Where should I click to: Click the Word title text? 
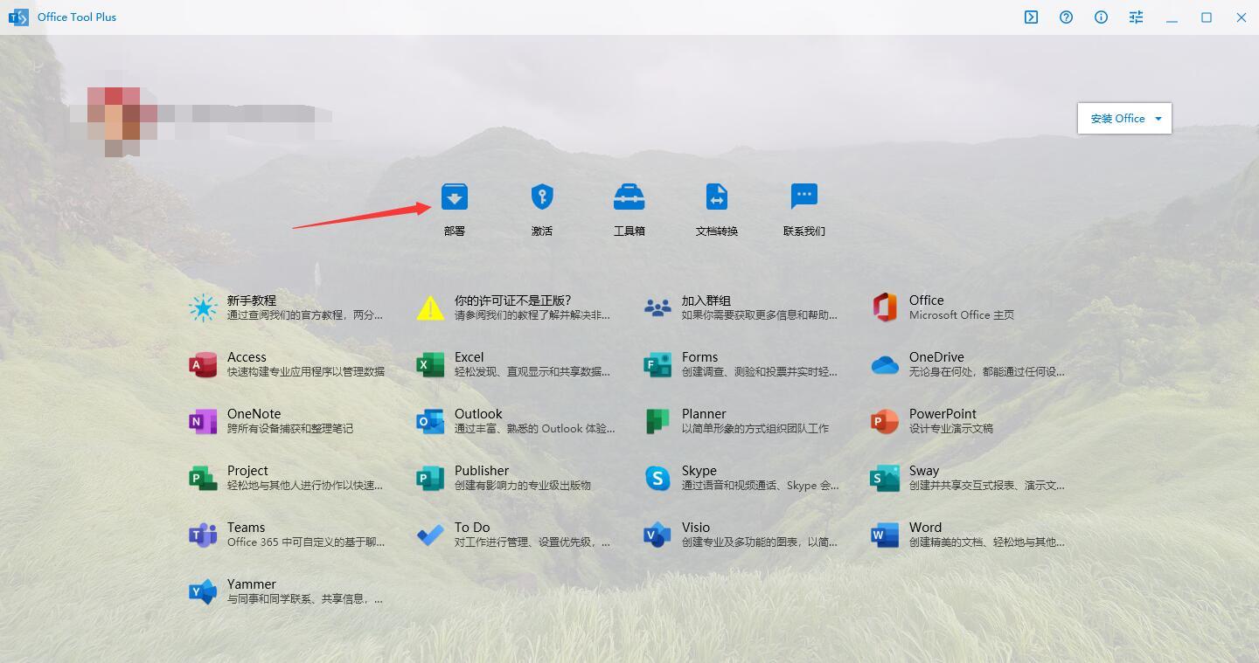point(925,528)
